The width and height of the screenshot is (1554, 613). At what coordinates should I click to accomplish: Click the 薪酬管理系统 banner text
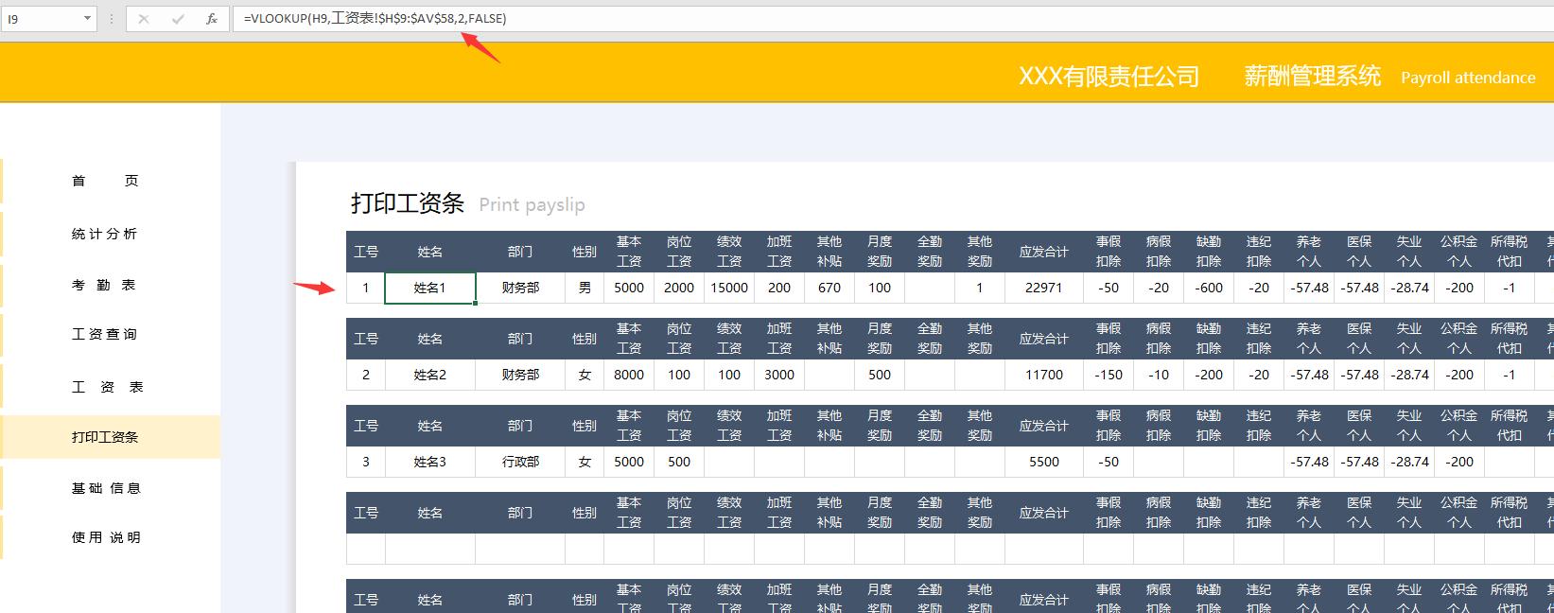tap(1313, 77)
